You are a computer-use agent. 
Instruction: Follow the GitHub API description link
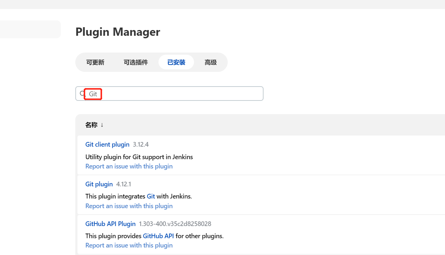click(158, 236)
